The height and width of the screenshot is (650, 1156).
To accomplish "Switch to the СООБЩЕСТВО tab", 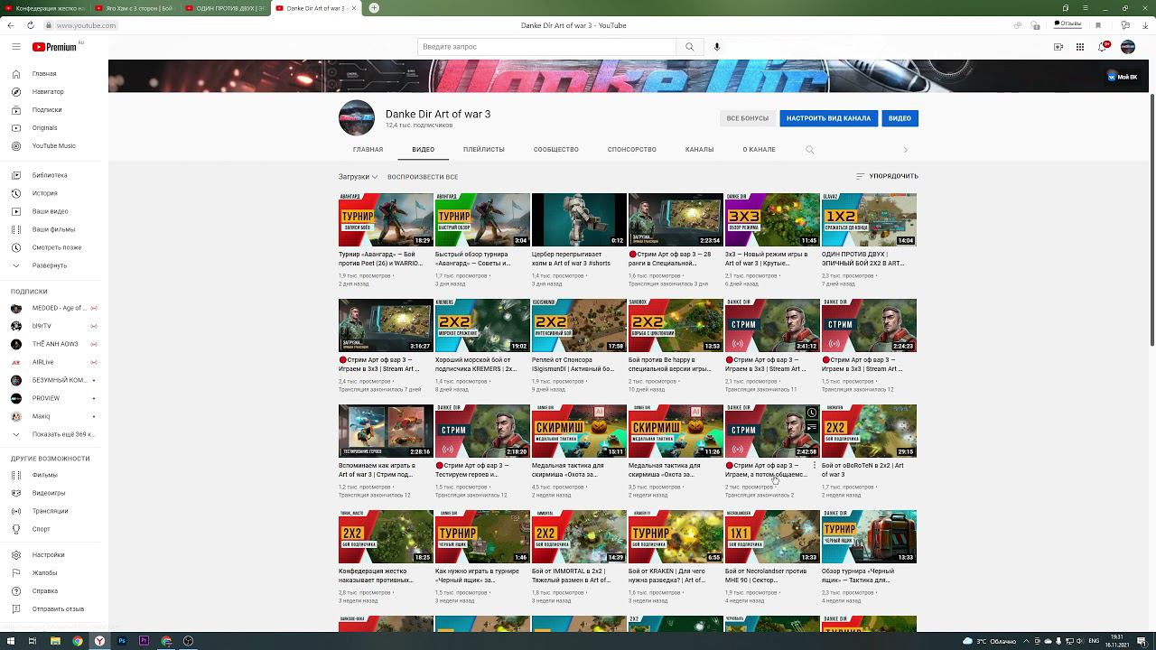I will click(x=556, y=150).
